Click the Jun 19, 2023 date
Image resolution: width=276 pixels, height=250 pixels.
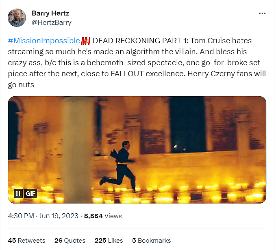(x=59, y=216)
